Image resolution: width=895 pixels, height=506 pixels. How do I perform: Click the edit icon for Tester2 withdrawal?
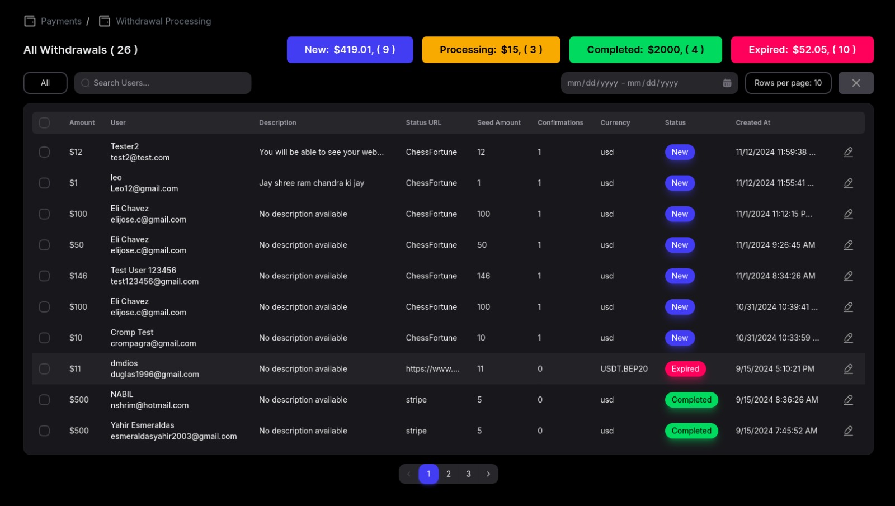[848, 152]
